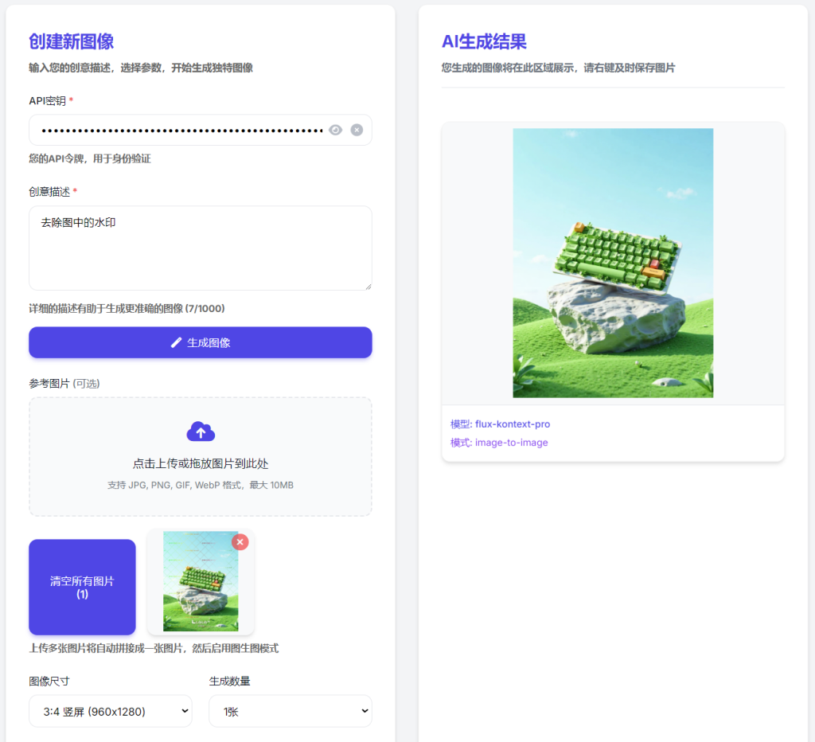Open the 图像尺寸 dropdown showing 3:4 竖屏
Image resolution: width=815 pixels, height=742 pixels.
click(111, 711)
